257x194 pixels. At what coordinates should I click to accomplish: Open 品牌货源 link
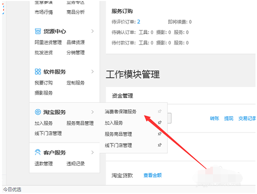click(x=76, y=42)
